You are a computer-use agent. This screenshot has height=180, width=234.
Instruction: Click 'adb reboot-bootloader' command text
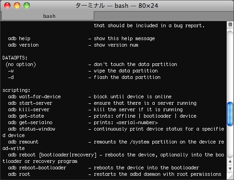coord(37,168)
